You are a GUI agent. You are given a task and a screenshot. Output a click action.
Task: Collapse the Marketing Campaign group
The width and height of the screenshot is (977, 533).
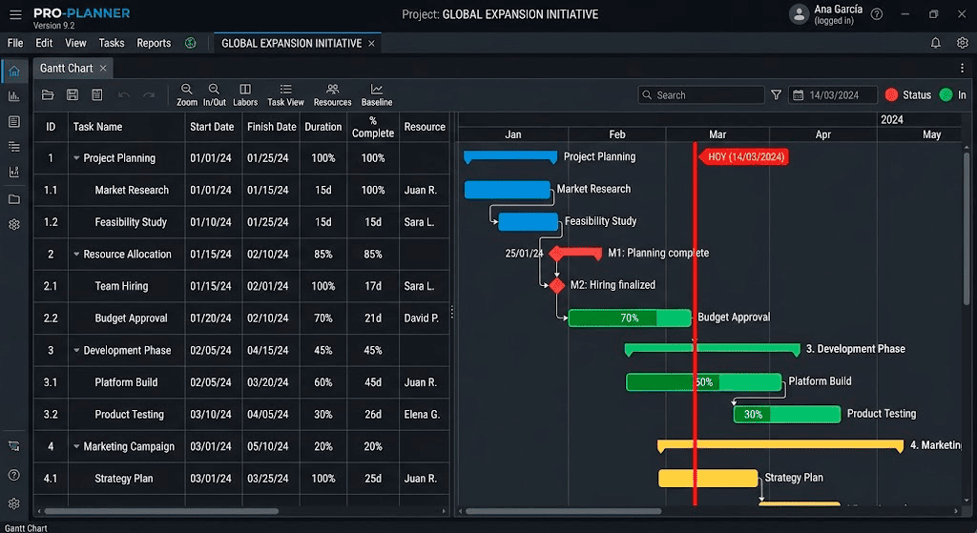76,446
